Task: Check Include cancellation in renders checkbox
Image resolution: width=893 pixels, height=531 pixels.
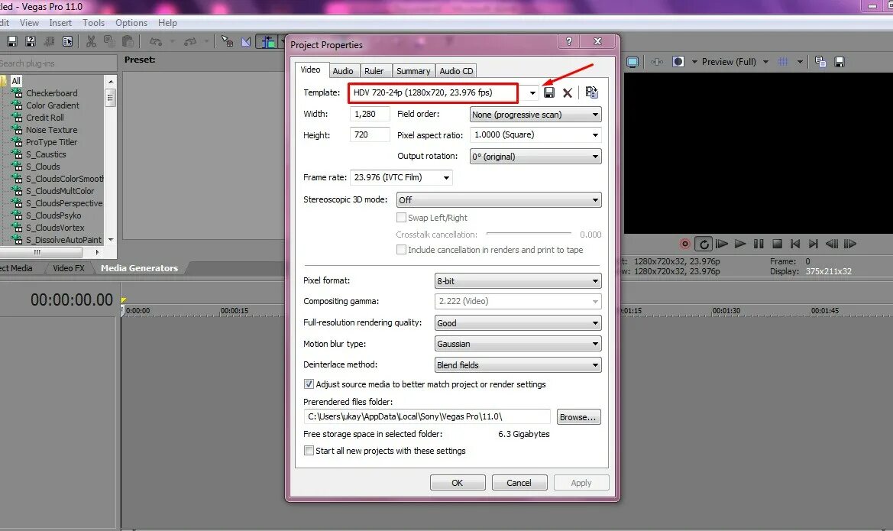Action: pos(402,250)
